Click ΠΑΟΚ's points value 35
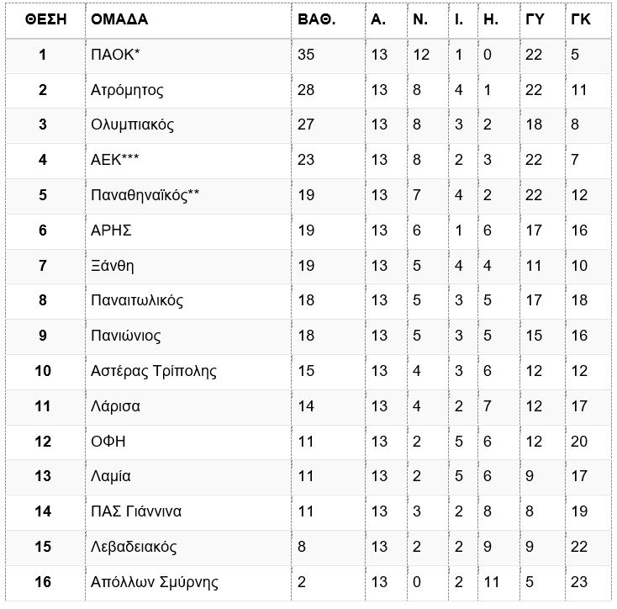 click(x=306, y=55)
